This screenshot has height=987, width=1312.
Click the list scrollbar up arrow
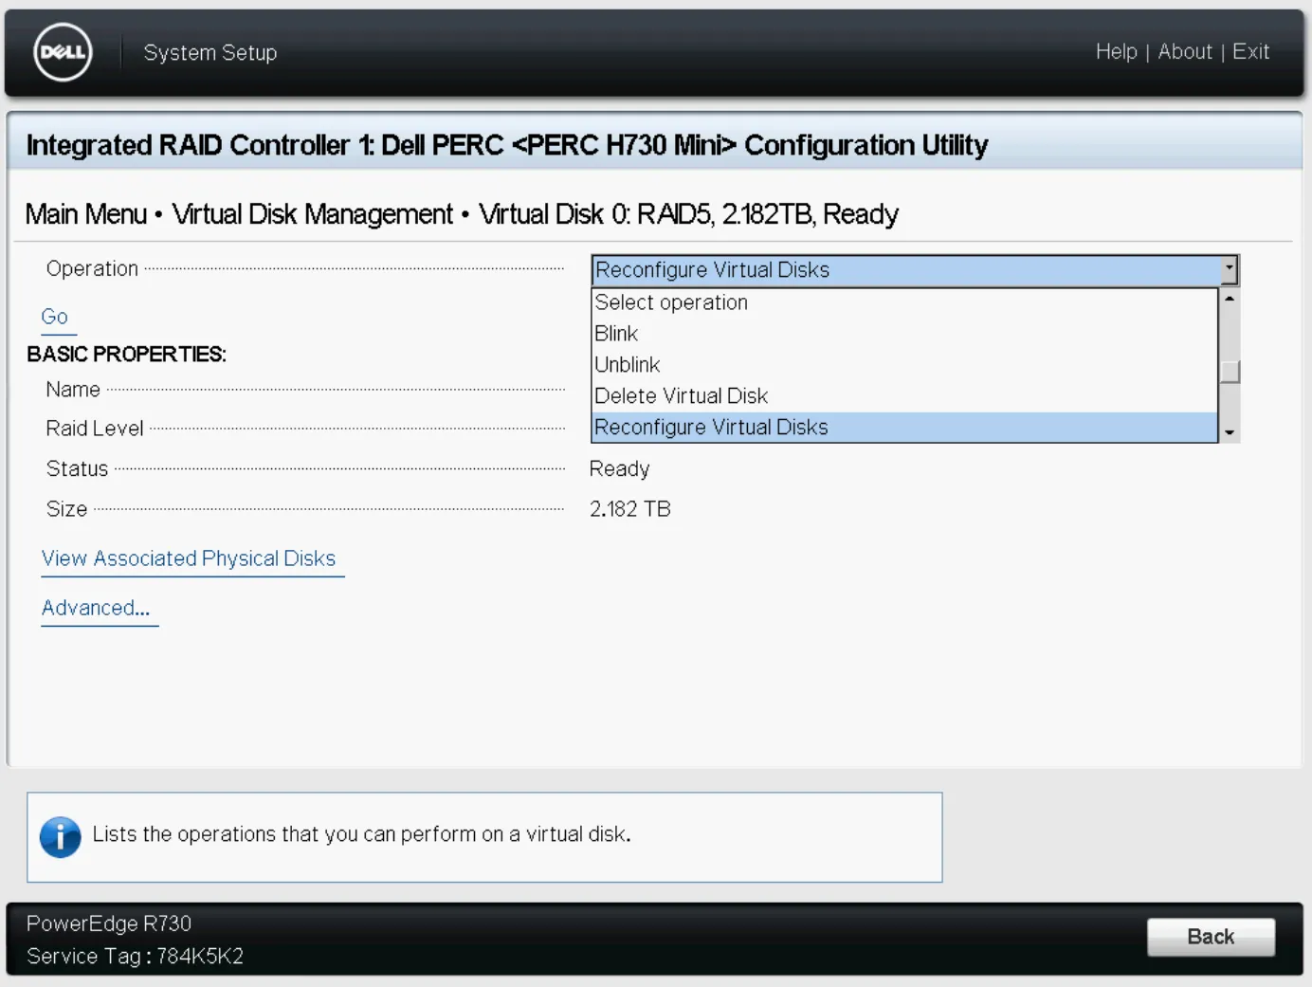pyautogui.click(x=1230, y=299)
